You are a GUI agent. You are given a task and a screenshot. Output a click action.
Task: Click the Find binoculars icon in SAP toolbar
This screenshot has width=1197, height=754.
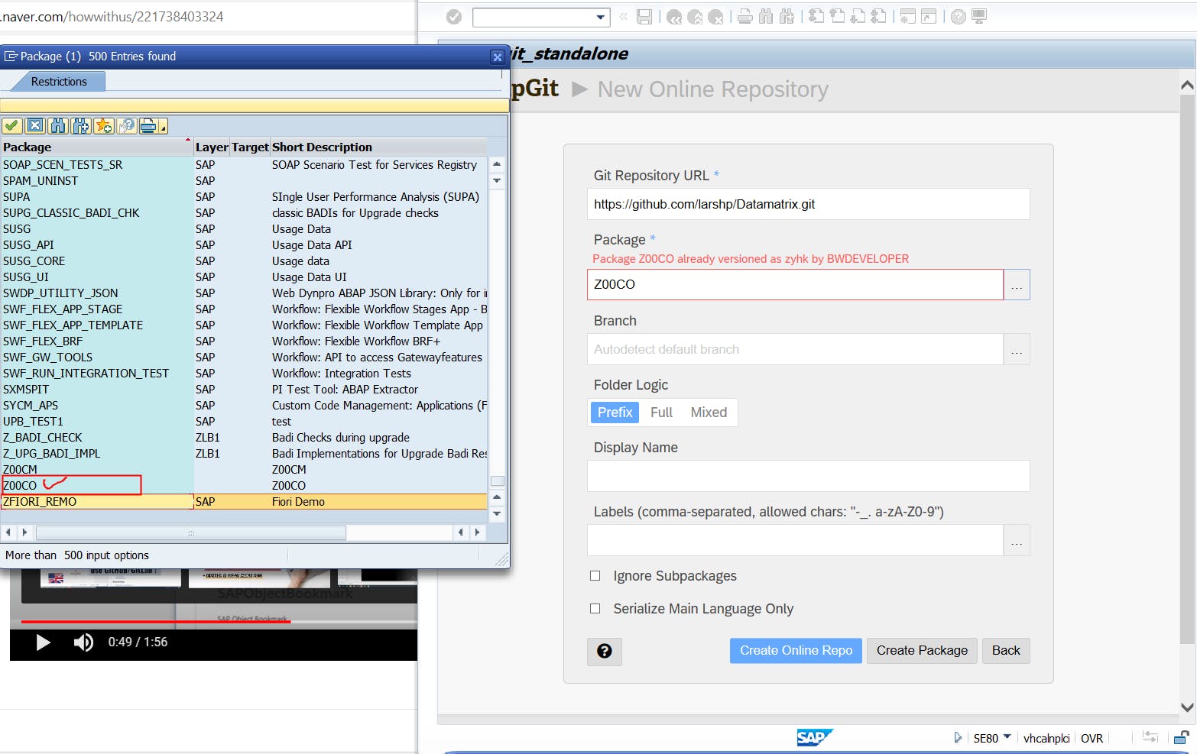pyautogui.click(x=766, y=17)
